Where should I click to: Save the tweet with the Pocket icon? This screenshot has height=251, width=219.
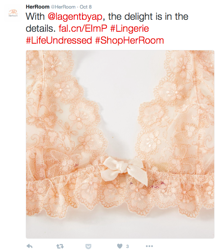[x=88, y=247]
